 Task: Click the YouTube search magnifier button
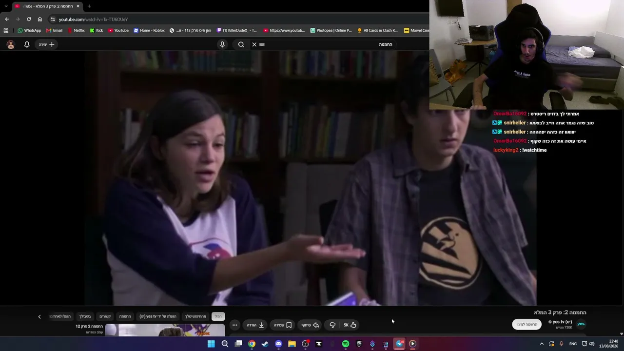click(241, 44)
